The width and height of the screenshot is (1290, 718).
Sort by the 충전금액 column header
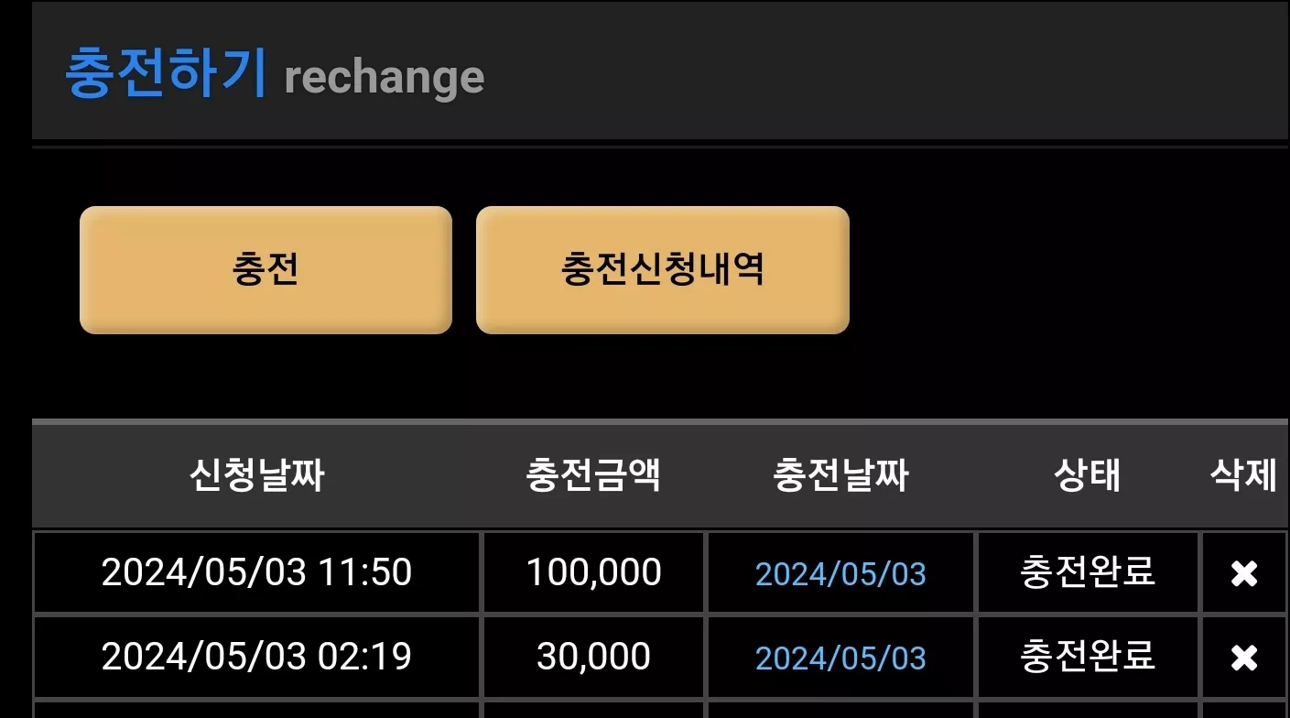(593, 475)
